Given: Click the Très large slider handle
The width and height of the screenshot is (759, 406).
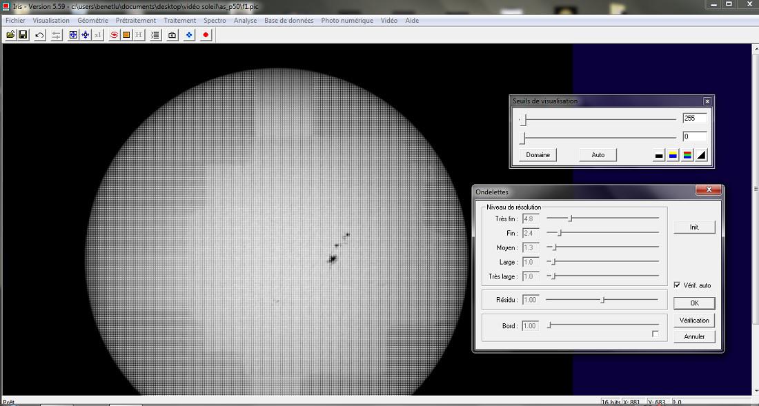Looking at the screenshot, I should click(554, 276).
